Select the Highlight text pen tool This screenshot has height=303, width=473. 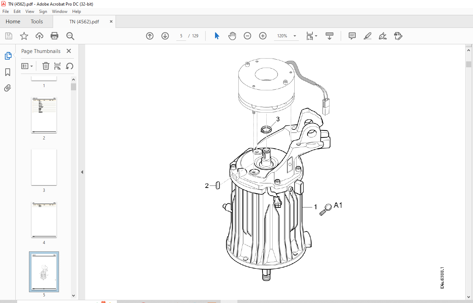(368, 36)
